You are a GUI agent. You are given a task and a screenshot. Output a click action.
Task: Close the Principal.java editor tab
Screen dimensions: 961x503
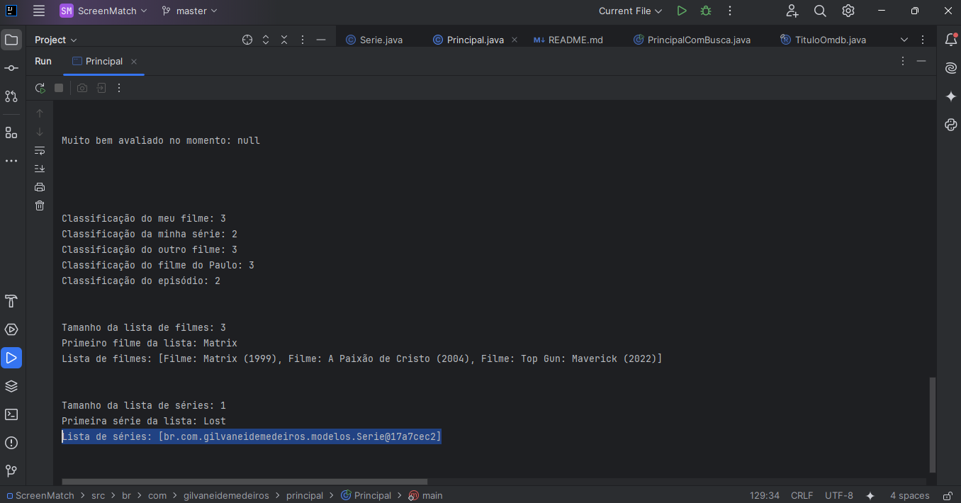515,40
